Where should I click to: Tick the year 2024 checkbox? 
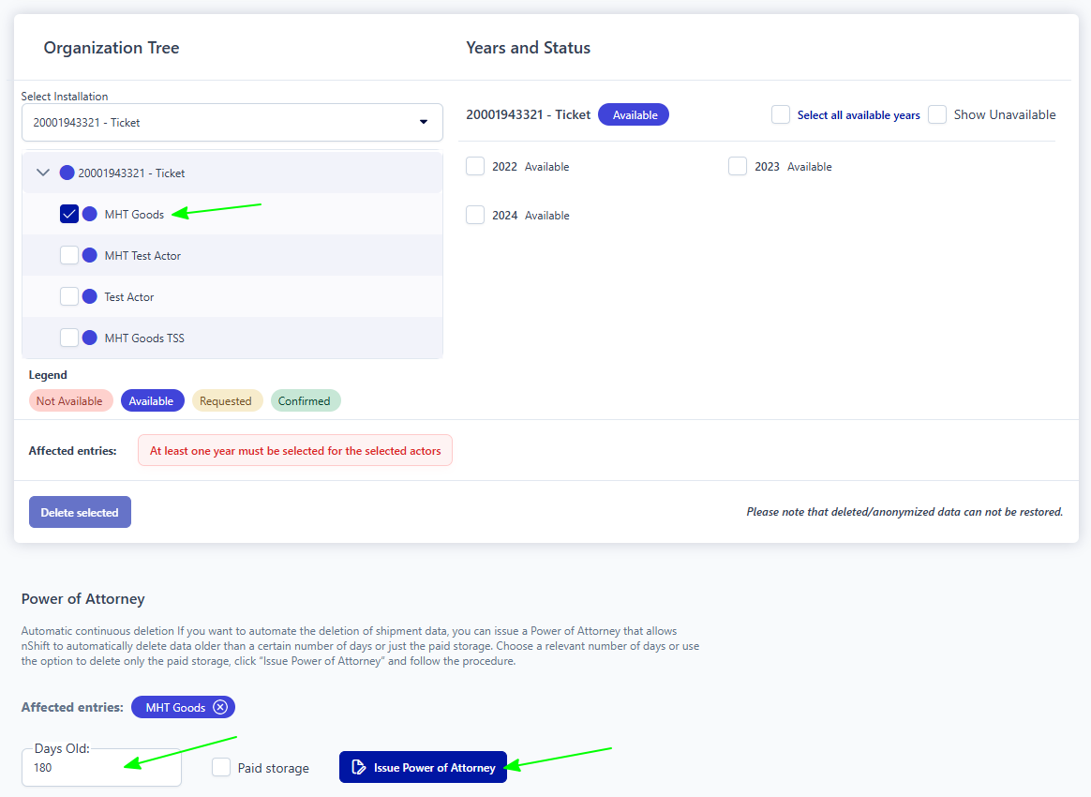tap(475, 215)
